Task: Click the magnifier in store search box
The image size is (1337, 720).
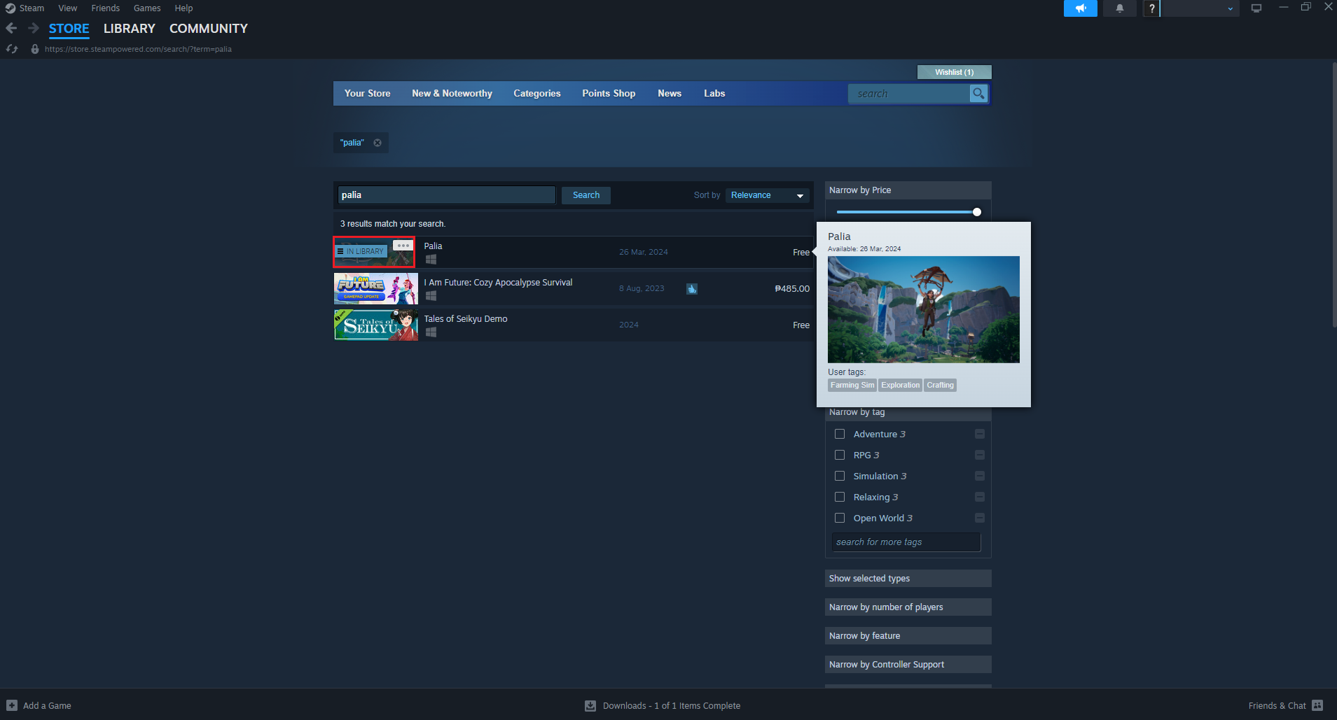Action: pos(978,93)
